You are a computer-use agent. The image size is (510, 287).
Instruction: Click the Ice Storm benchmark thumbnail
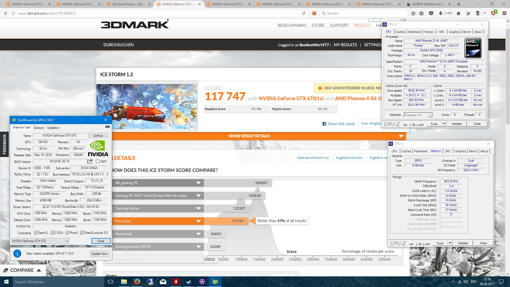click(x=147, y=106)
